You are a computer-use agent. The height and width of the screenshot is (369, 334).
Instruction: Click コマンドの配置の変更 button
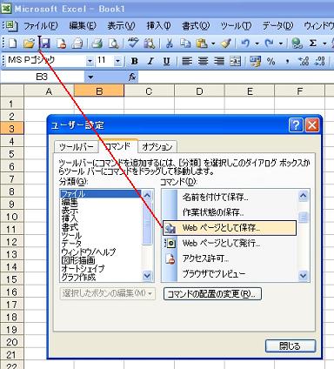212,294
